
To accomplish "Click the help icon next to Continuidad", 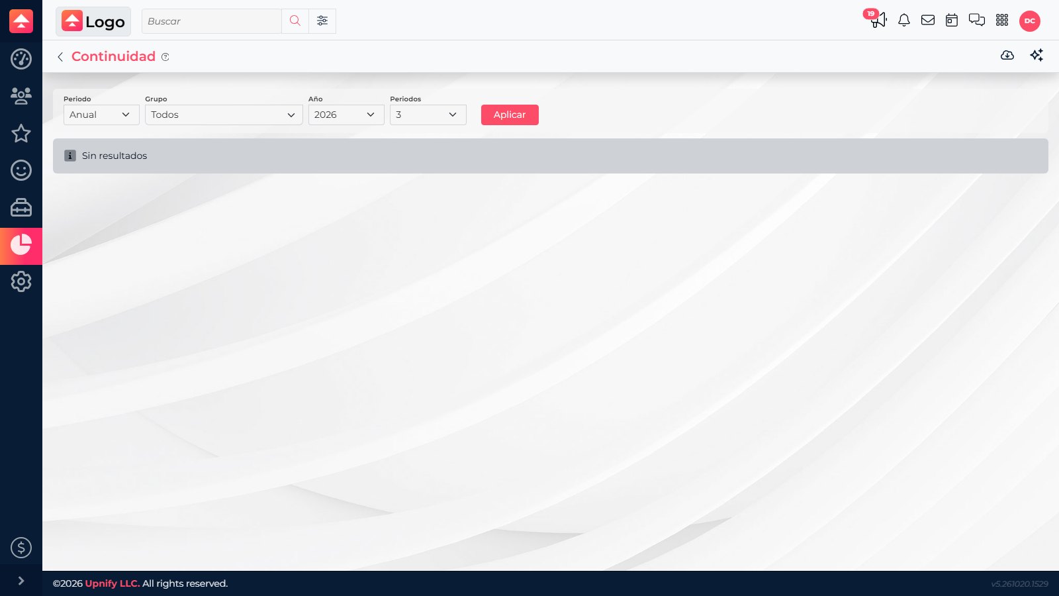I will point(165,57).
